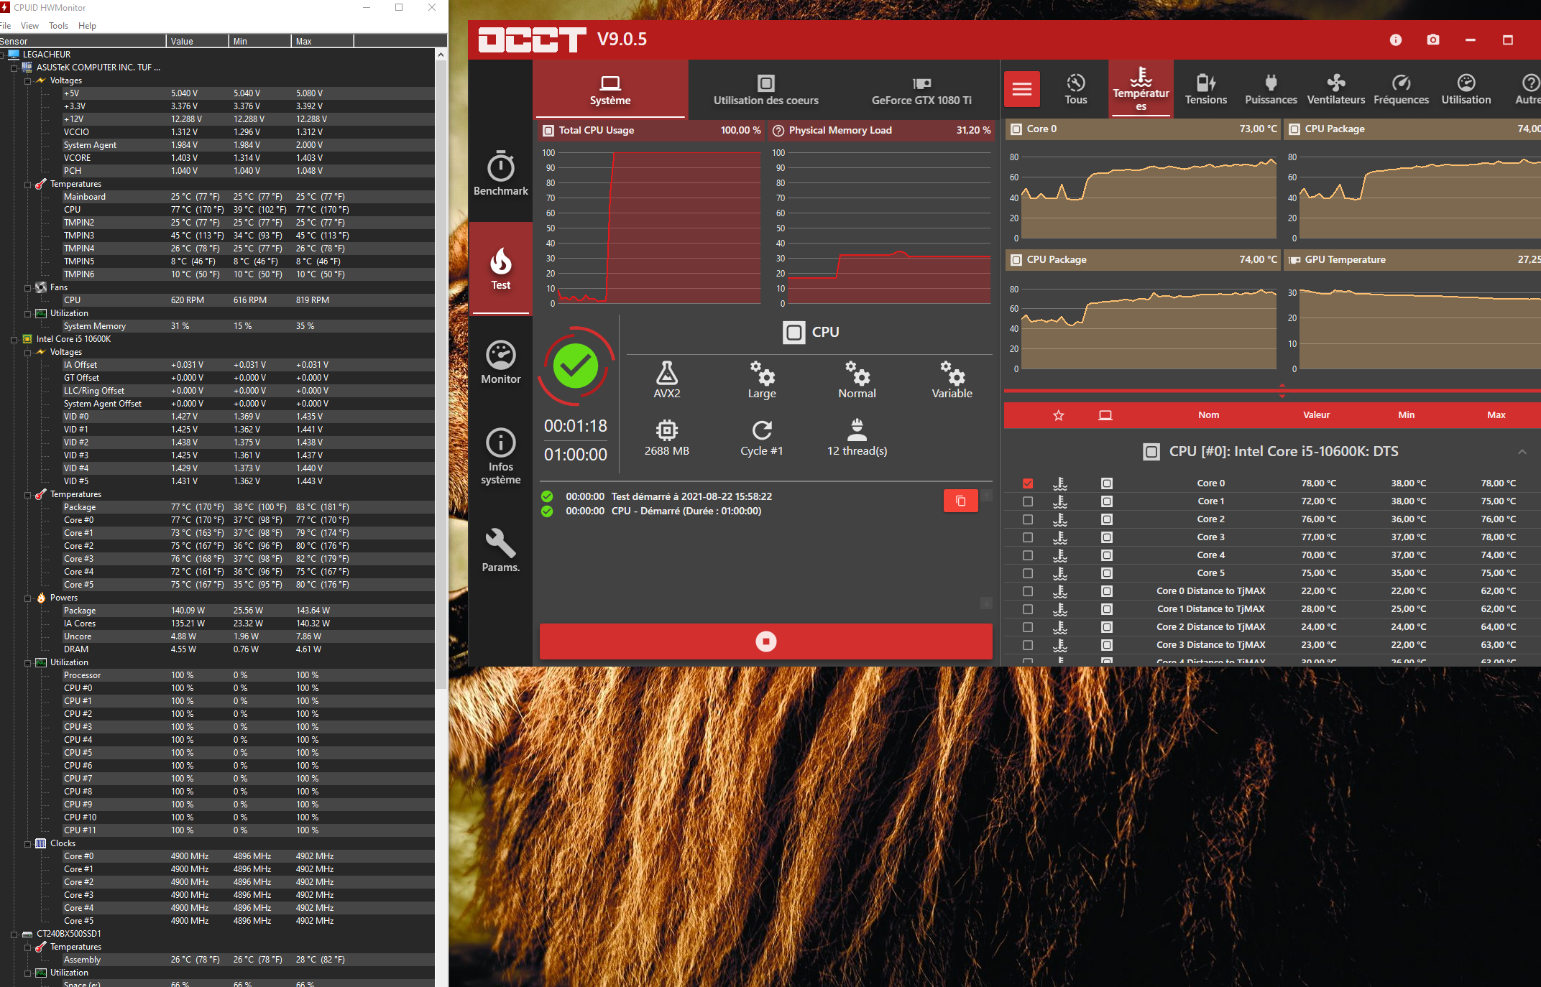Collapse the Fans node in HWMonitor
Image resolution: width=1541 pixels, height=987 pixels.
pyautogui.click(x=27, y=288)
